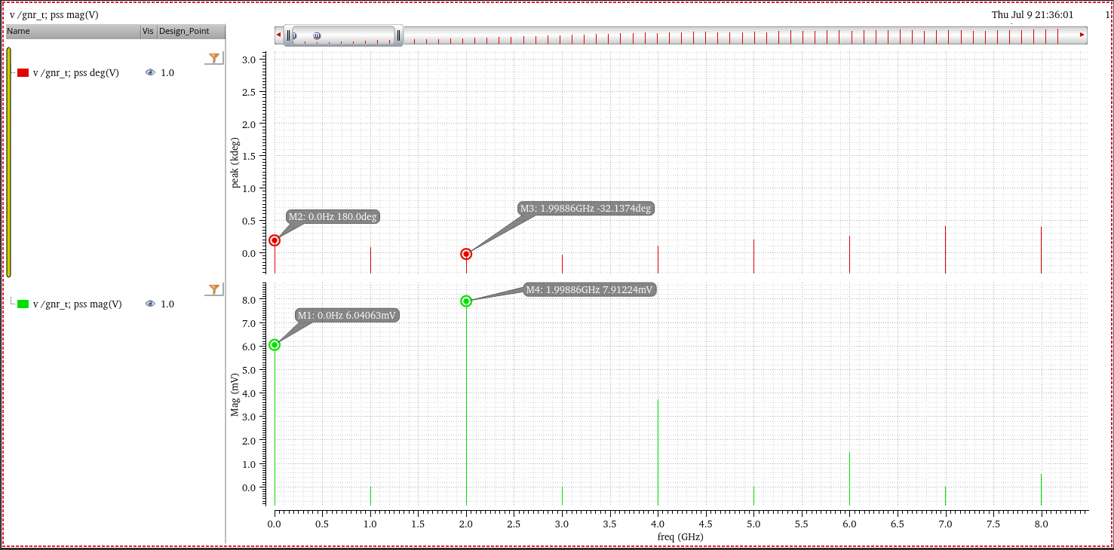
Task: Click Design_Point value 1.0 of pss mag(V)
Action: point(167,304)
